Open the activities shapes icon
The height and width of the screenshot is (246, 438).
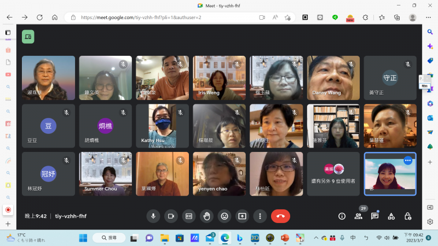391,216
